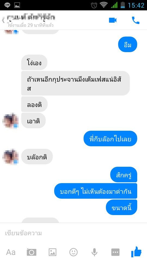Go back using the header arrow

(x=3, y=20)
